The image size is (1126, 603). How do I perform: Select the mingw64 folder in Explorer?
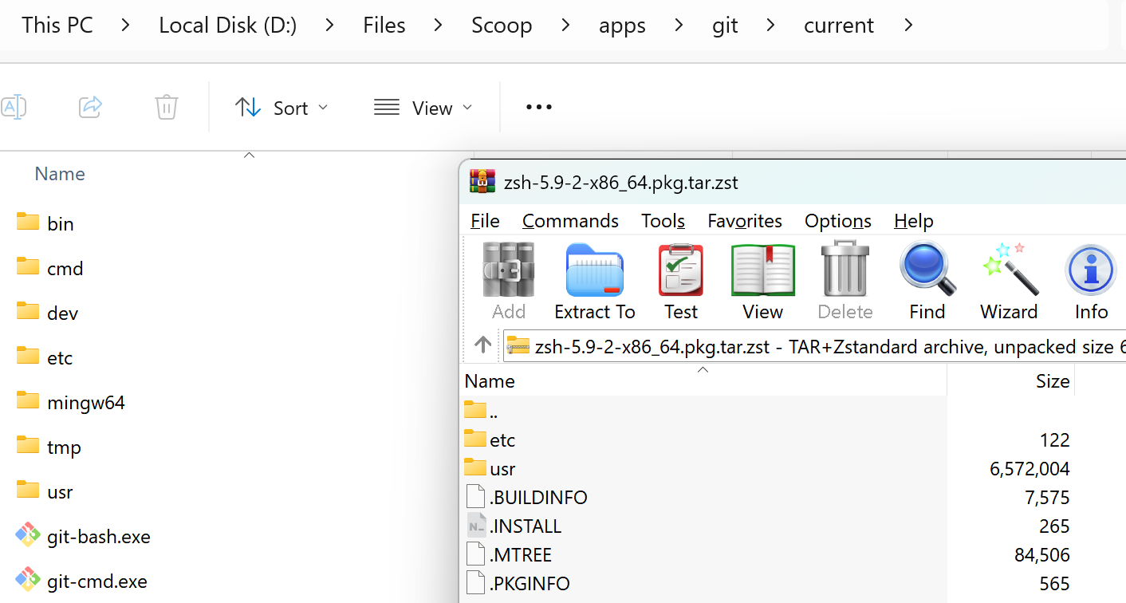click(x=70, y=402)
